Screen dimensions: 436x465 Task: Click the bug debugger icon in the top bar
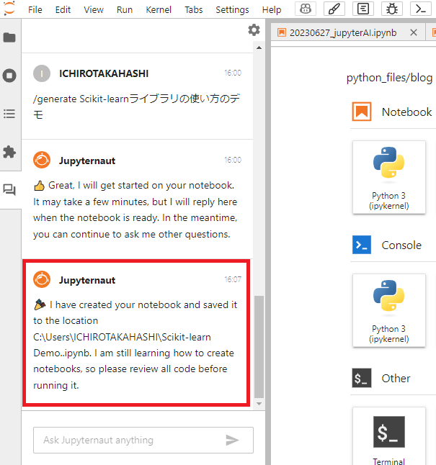coord(393,9)
